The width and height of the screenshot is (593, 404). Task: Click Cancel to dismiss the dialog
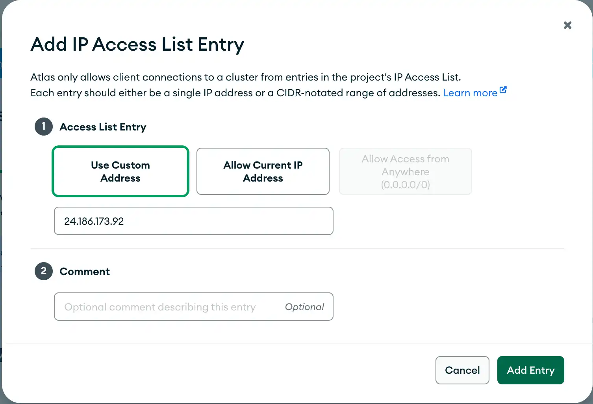(x=462, y=370)
